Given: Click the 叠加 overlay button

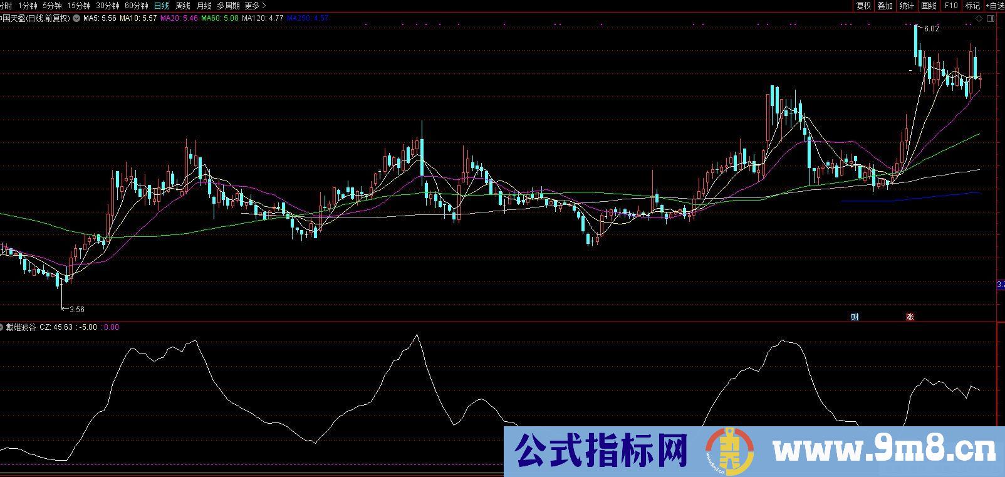Looking at the screenshot, I should pyautogui.click(x=885, y=6).
